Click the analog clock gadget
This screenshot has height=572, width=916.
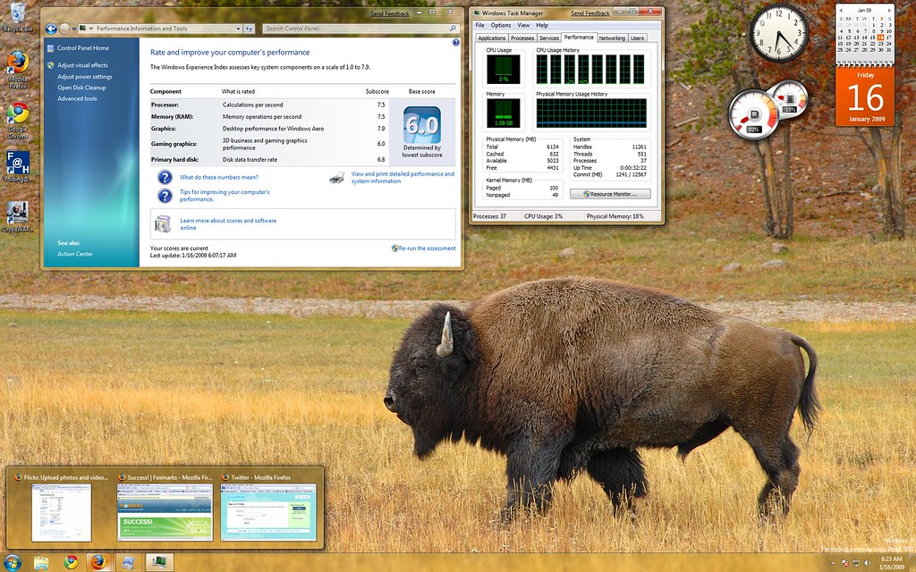(777, 33)
